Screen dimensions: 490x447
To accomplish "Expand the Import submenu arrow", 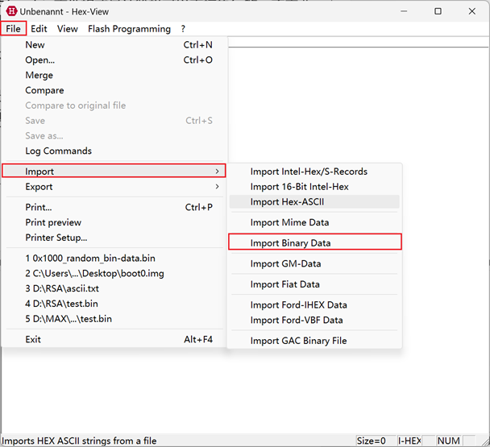I will [216, 172].
